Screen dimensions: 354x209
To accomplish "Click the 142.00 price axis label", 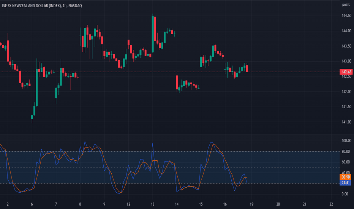I will point(346,92).
